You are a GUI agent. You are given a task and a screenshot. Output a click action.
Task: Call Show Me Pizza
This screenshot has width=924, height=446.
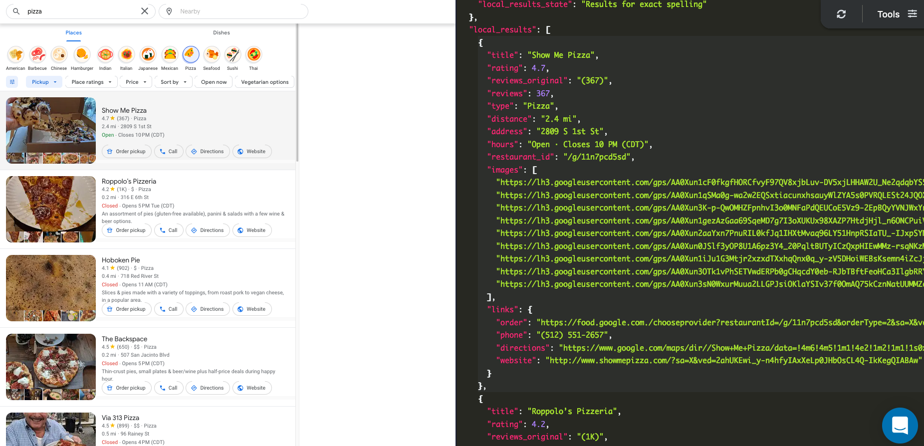pos(169,151)
